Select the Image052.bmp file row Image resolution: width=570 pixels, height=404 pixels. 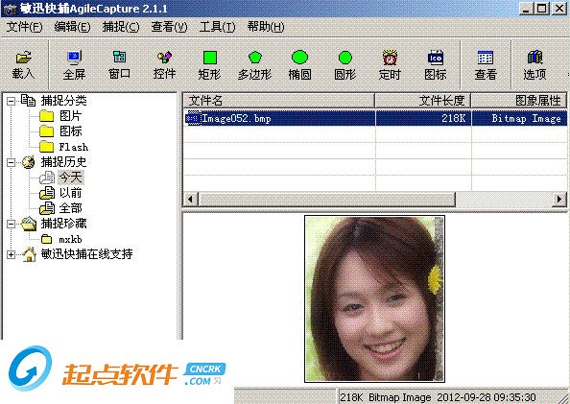(375, 118)
